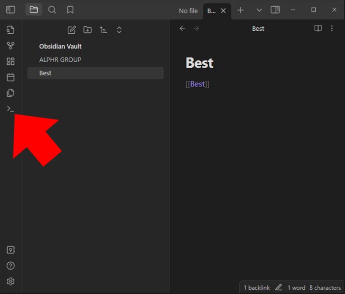The image size is (345, 294).
Task: Open the command palette icon
Action: 11,109
